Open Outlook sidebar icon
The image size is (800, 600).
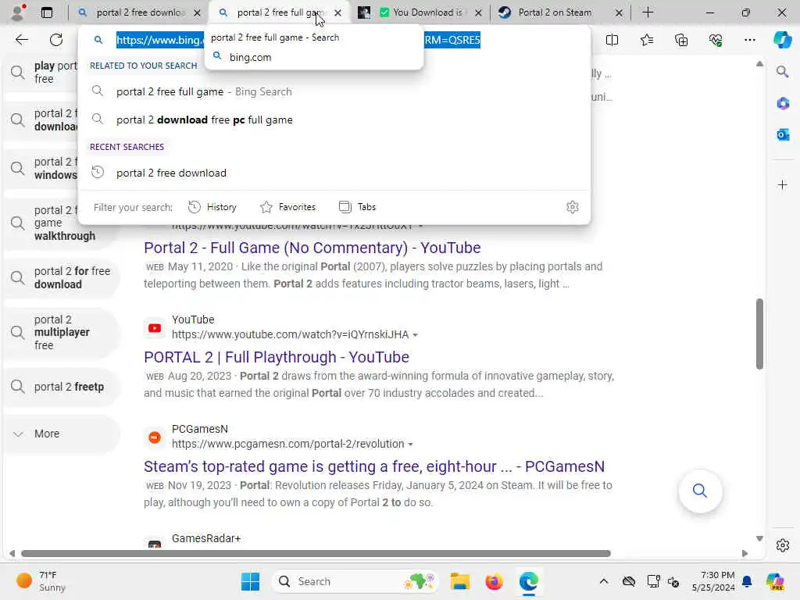(x=782, y=134)
